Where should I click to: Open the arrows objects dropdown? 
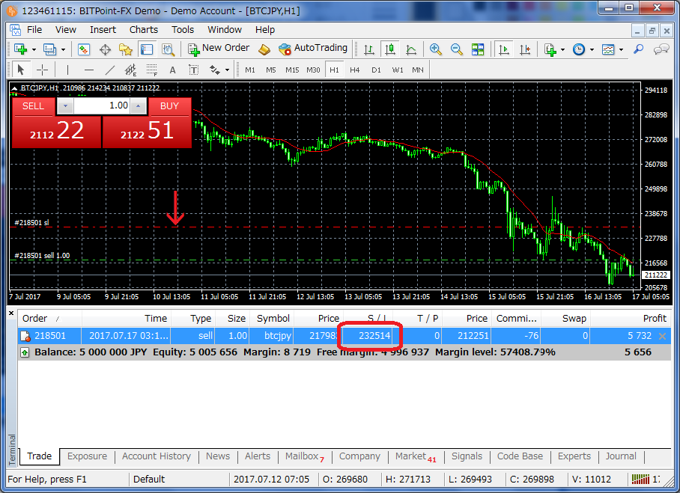coord(219,70)
